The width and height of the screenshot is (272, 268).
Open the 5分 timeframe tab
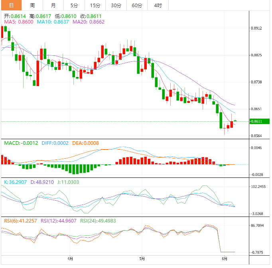coord(74,5)
